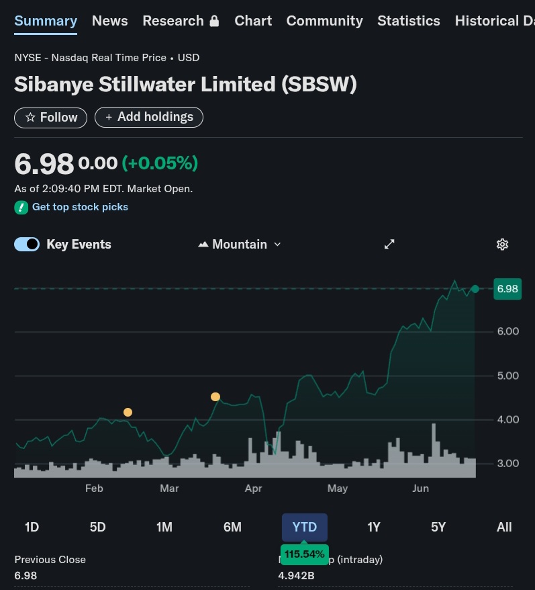535x590 pixels.
Task: Click the green current-price dot on chart
Action: point(475,289)
